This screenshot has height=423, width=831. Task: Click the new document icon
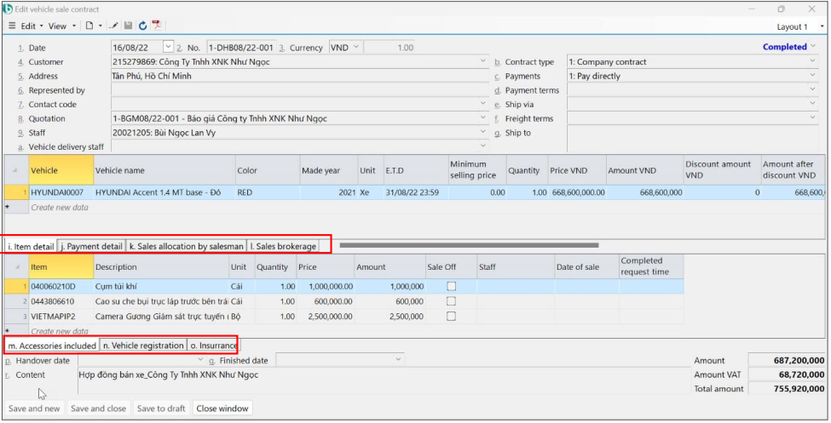click(89, 26)
